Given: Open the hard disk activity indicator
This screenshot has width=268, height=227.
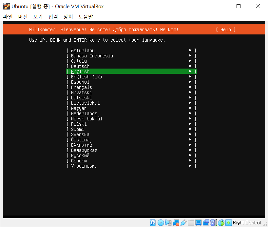Looking at the screenshot, I should pos(153,222).
